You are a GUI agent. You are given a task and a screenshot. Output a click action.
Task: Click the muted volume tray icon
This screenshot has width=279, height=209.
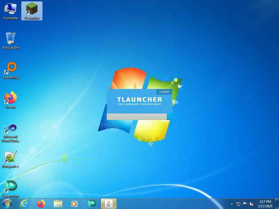coord(251,204)
